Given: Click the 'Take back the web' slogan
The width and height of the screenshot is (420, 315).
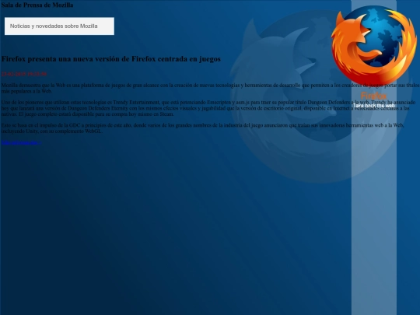Looking at the screenshot, I should pos(374,106).
